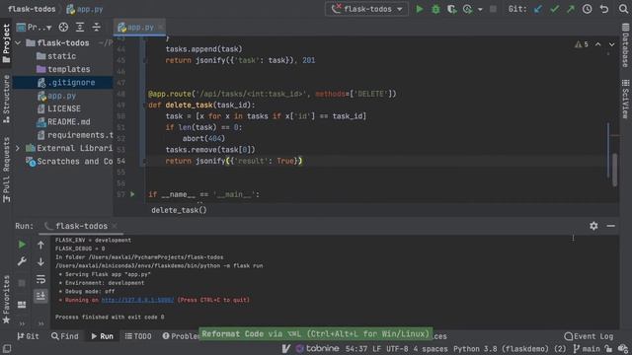Screen dimensions: 632x355
Task: Toggle soft-wrap in console
Action: 40,279
